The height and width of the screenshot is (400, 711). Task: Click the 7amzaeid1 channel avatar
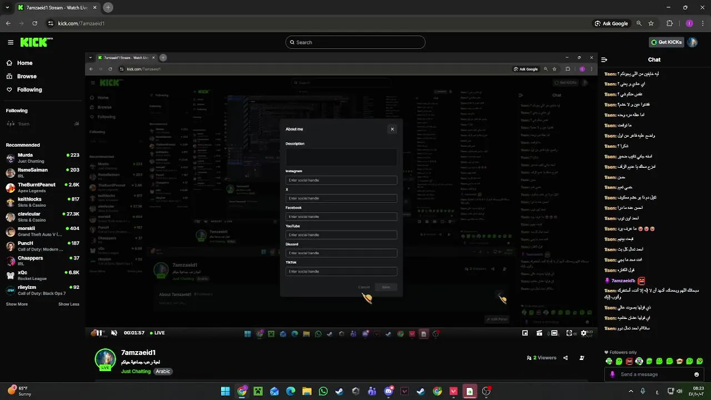(x=105, y=359)
